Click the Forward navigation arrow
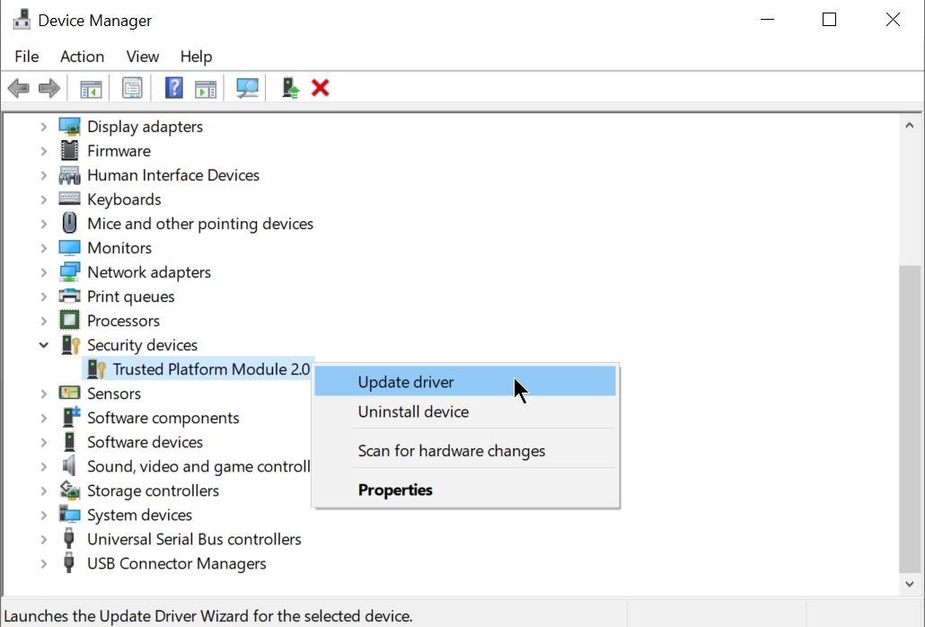The height and width of the screenshot is (627, 925). pos(48,87)
